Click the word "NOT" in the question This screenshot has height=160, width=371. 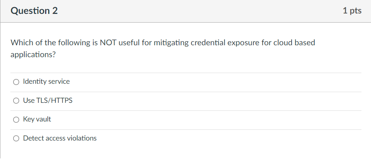point(108,43)
